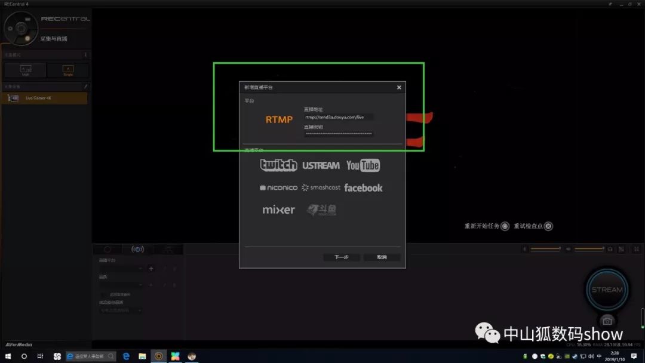Expand the live platform dropdown
Screen dimensions: 645x363
[x=121, y=269]
